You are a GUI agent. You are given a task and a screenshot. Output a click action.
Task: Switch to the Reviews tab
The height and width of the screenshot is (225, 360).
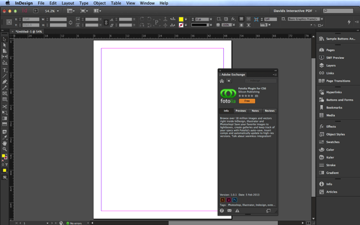pos(269,110)
